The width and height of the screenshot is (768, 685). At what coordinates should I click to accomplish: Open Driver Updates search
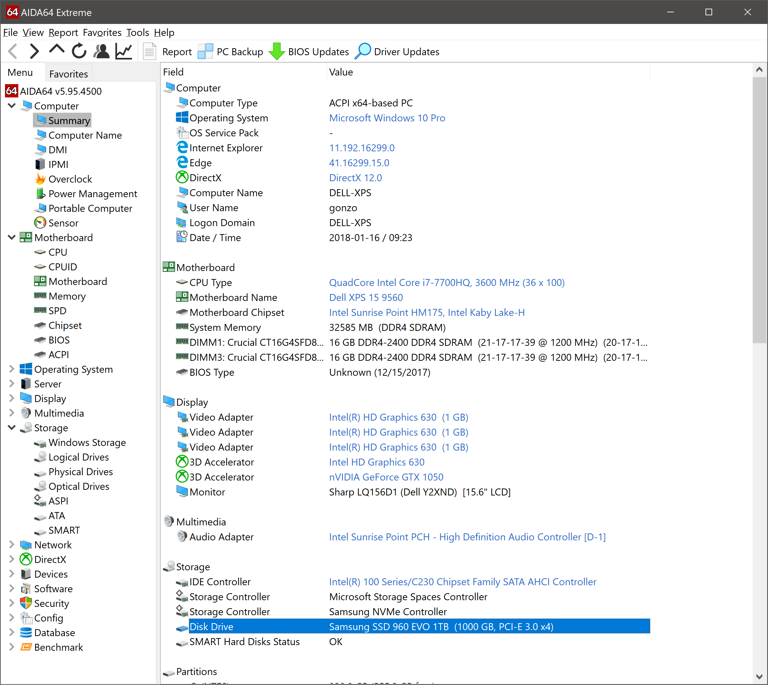pos(397,52)
